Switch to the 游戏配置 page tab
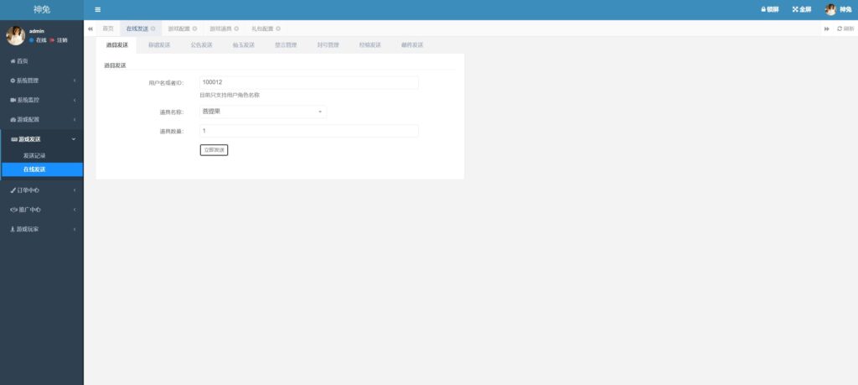 178,29
